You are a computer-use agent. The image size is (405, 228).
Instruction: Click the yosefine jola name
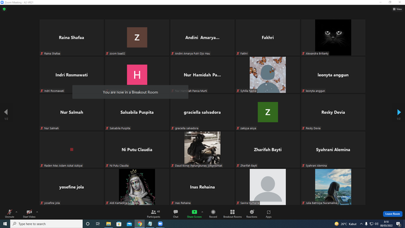(72, 187)
